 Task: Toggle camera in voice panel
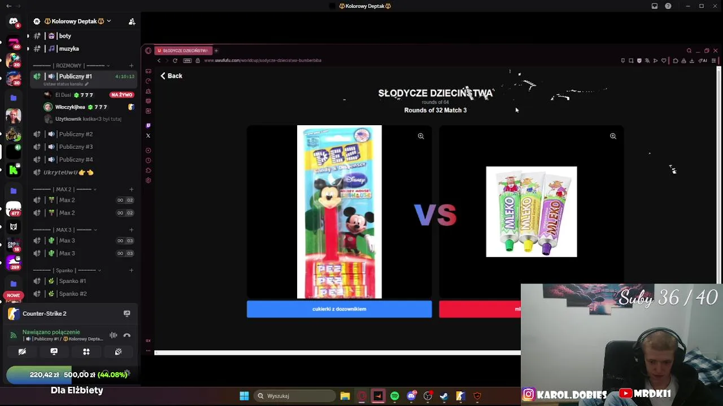(x=22, y=352)
